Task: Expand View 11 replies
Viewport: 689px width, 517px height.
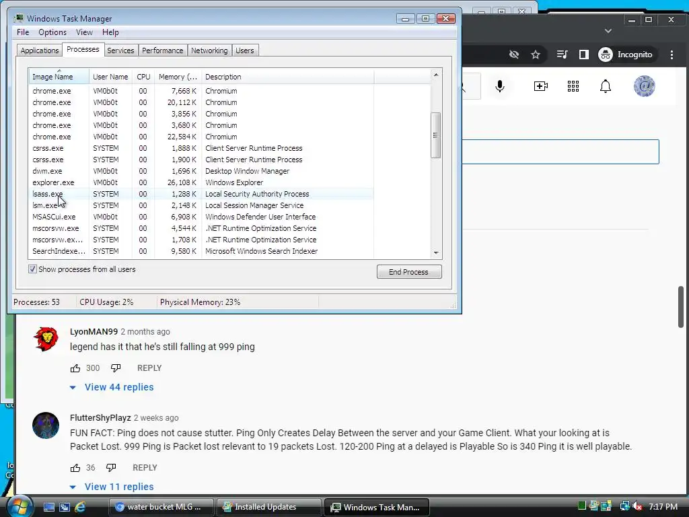Action: coord(112,487)
